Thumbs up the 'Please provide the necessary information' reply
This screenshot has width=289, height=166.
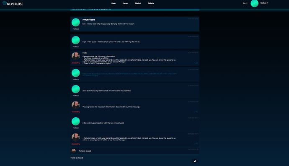[195, 112]
